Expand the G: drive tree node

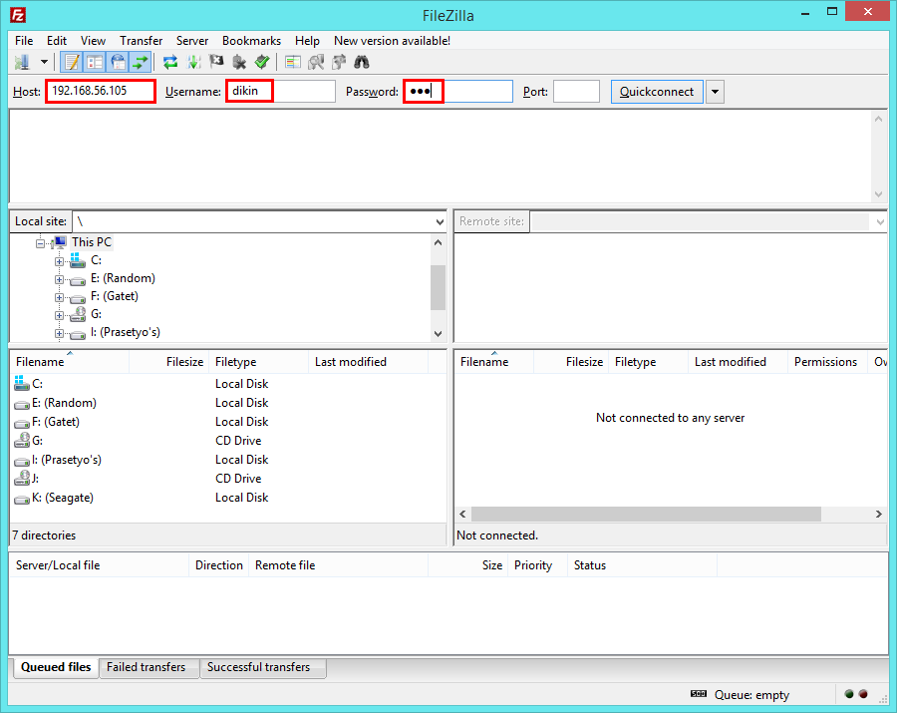pos(59,315)
